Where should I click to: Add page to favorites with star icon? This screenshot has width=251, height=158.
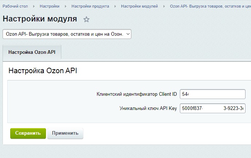86,19
